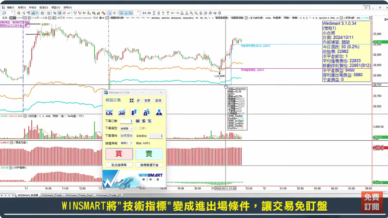Open the highlighted tool dropdown arrow in toolbar
Screen dimensions: 388x218
[x=37, y=13]
